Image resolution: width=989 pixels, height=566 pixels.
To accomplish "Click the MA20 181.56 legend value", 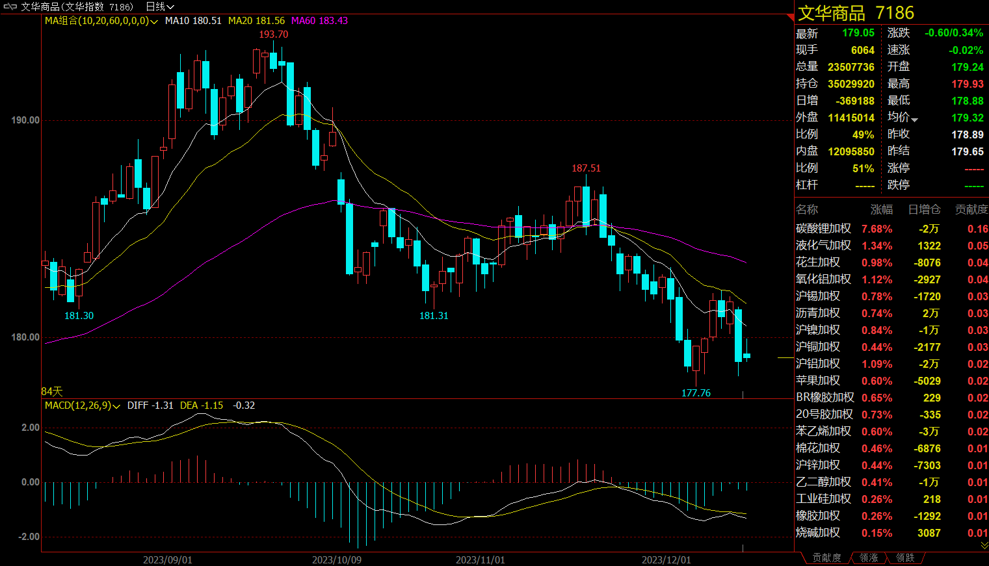I will tap(256, 21).
